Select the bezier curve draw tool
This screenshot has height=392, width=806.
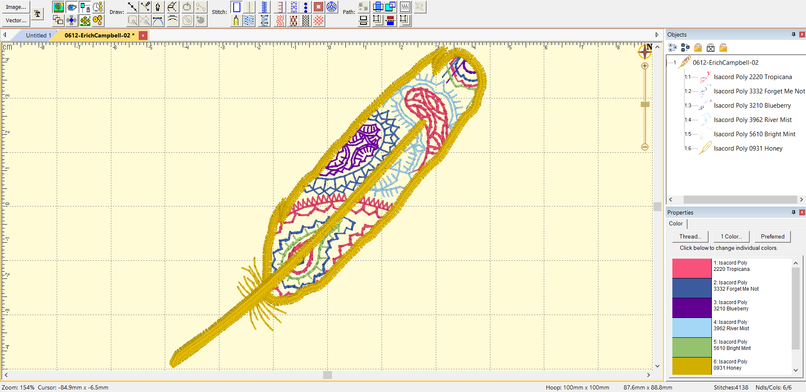[158, 20]
